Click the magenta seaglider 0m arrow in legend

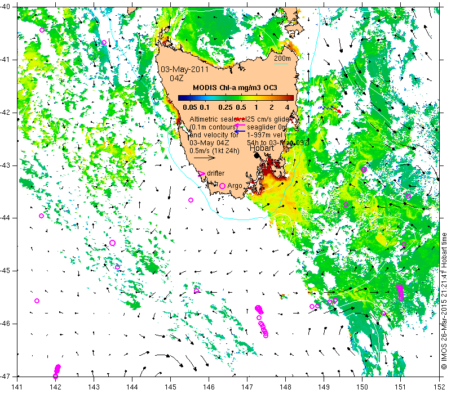tap(240, 125)
